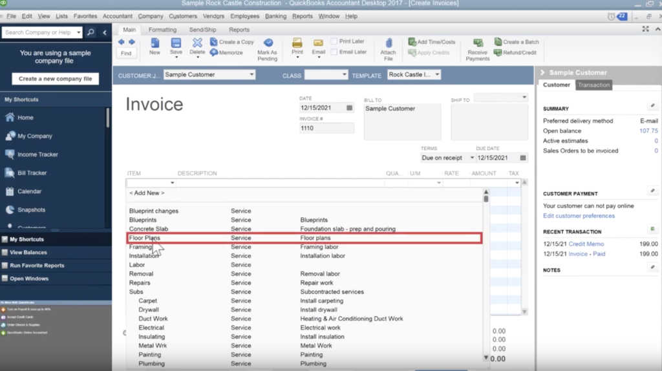Toggle full screen expand icon

(x=646, y=29)
